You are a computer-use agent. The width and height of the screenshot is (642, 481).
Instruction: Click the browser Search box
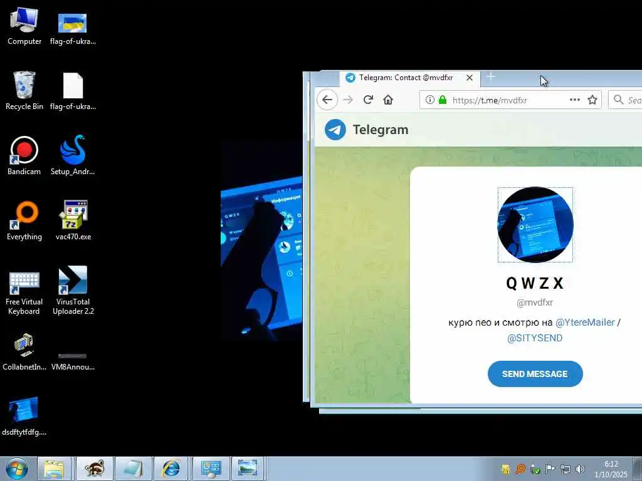pyautogui.click(x=626, y=100)
